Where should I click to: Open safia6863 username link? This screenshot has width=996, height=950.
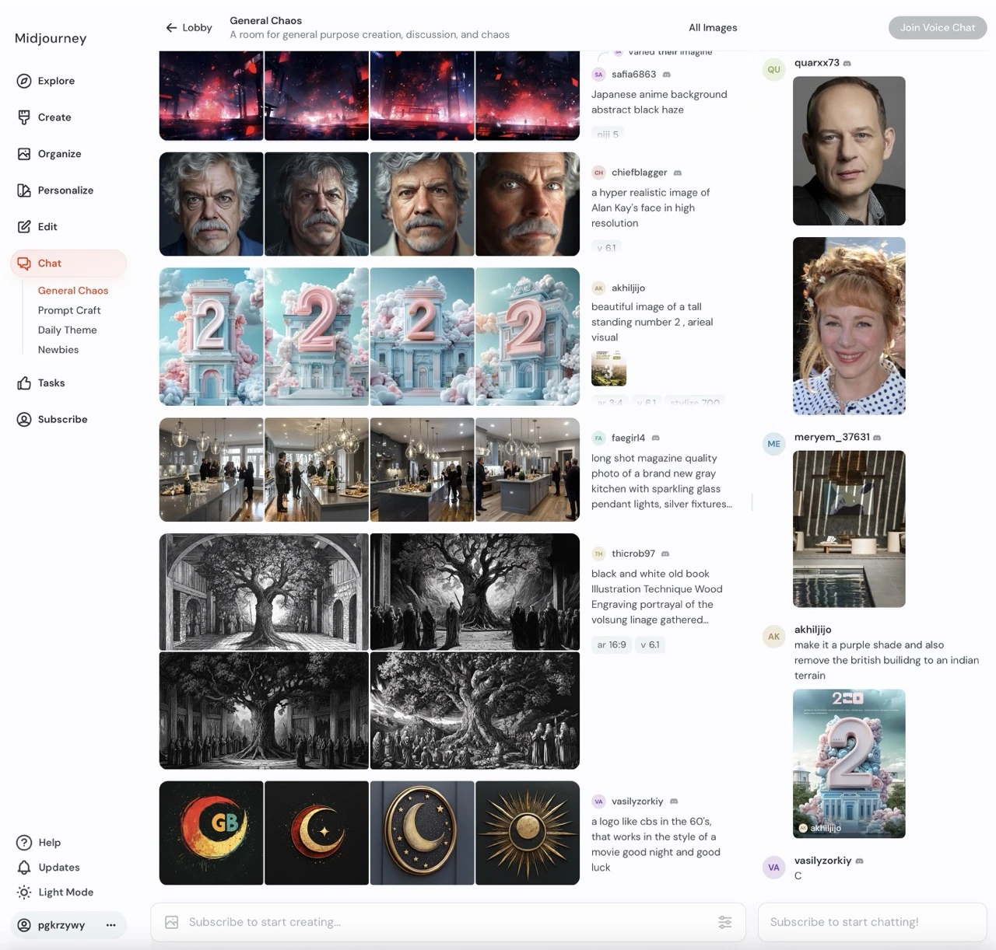coord(633,75)
